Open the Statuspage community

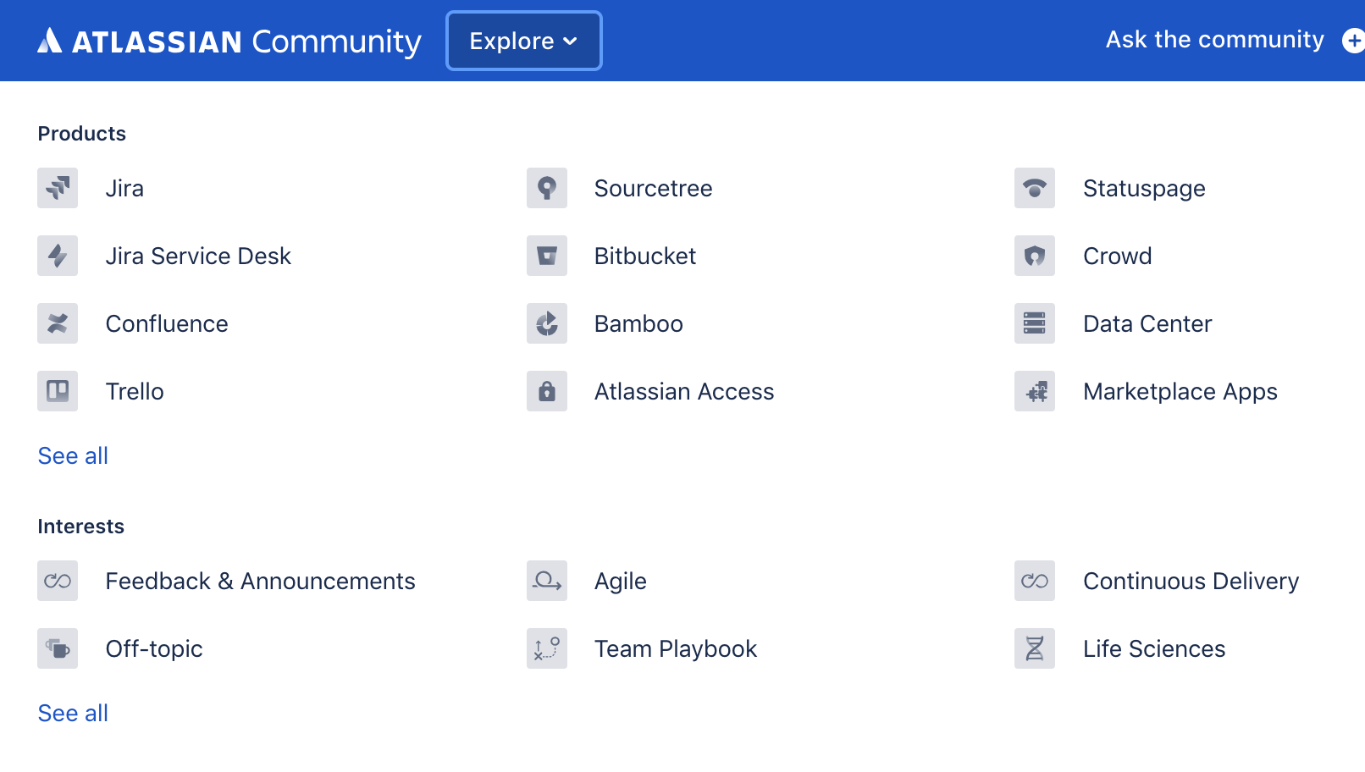point(1144,189)
